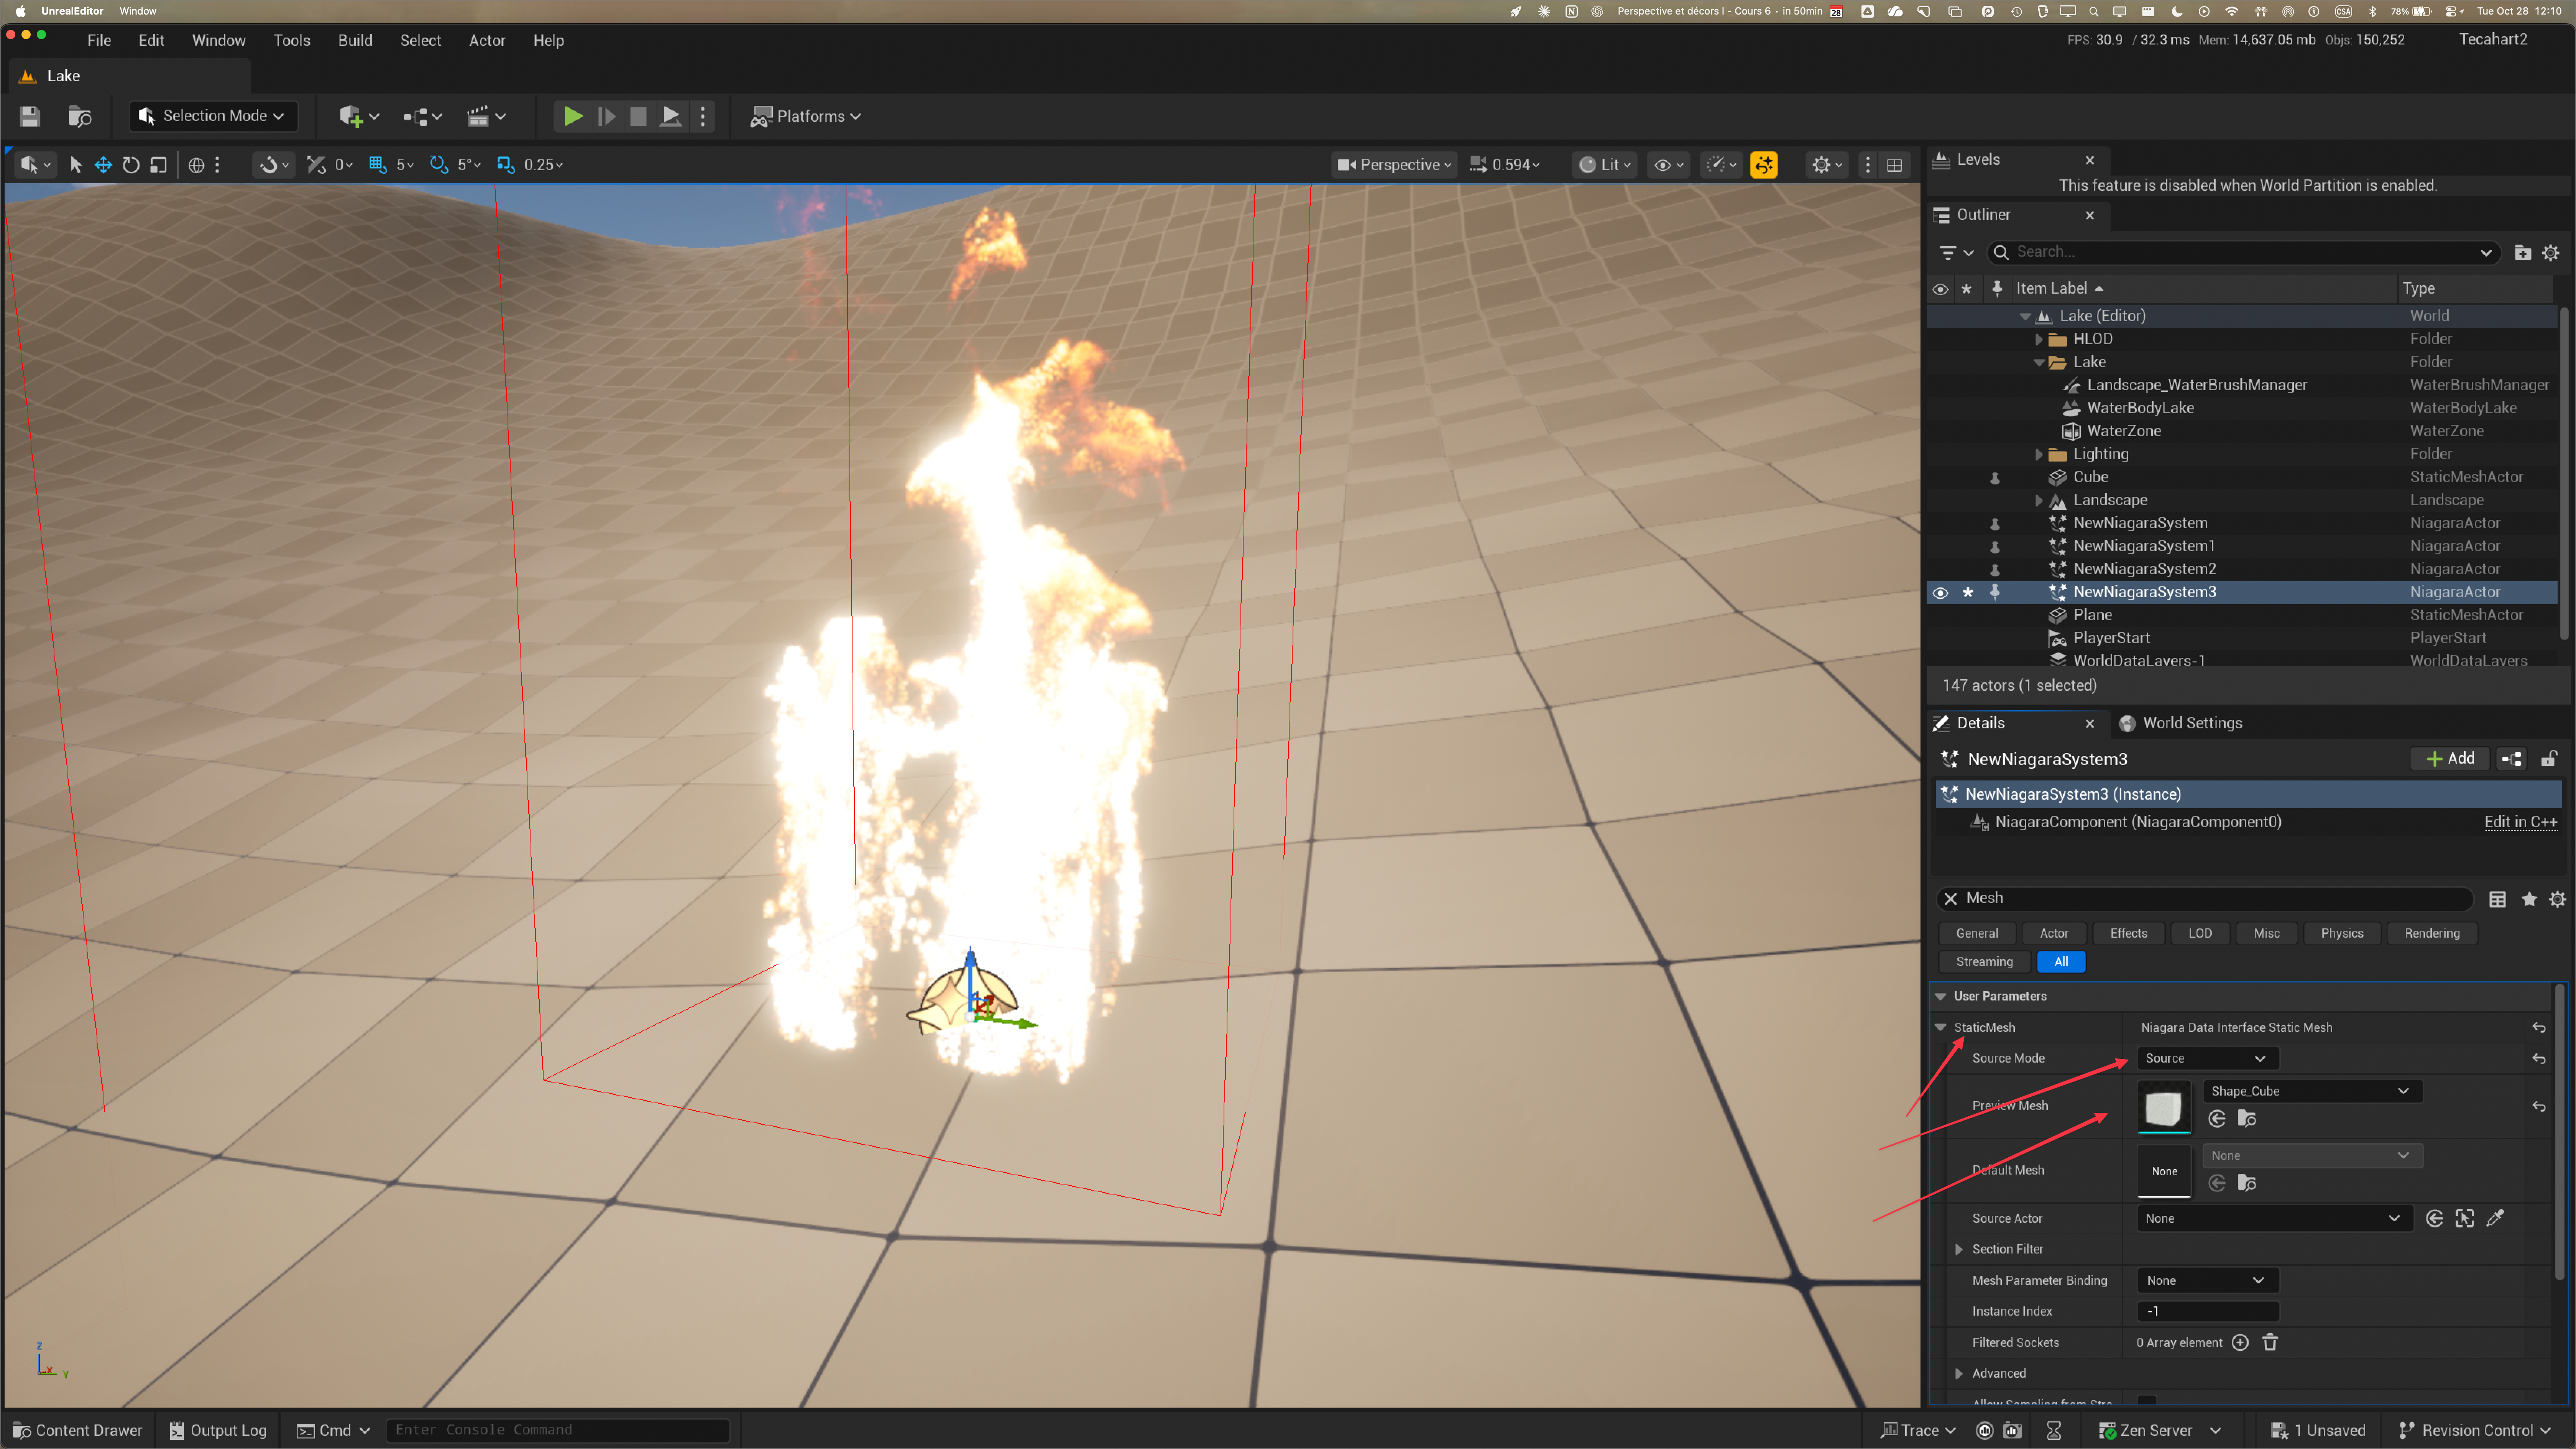Activate the translate (move) gizmo tool
The width and height of the screenshot is (2576, 1449).
(103, 165)
